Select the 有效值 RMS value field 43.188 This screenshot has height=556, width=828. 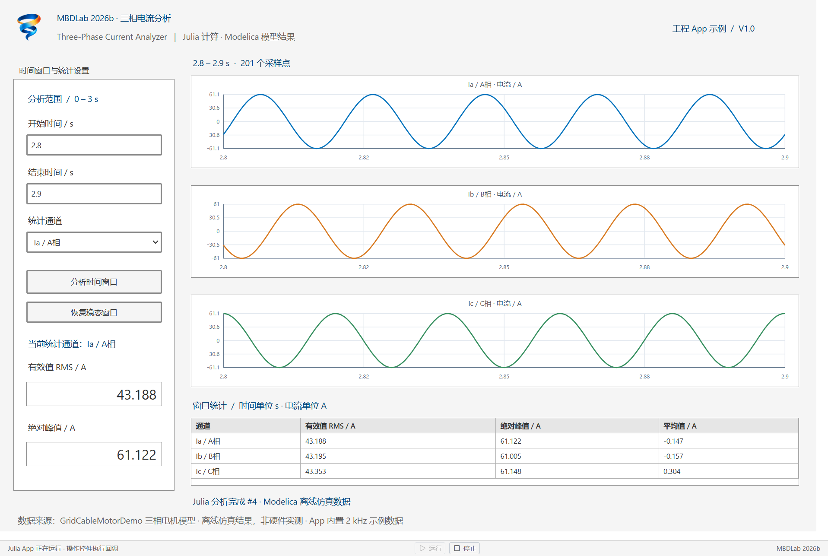[x=94, y=394]
